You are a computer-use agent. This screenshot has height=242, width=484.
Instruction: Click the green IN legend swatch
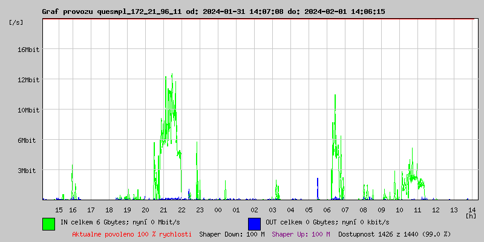point(48,223)
